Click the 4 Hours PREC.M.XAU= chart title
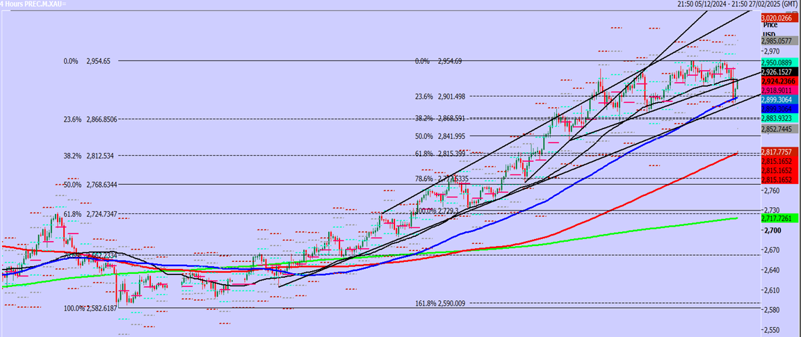The width and height of the screenshot is (801, 337). click(33, 4)
